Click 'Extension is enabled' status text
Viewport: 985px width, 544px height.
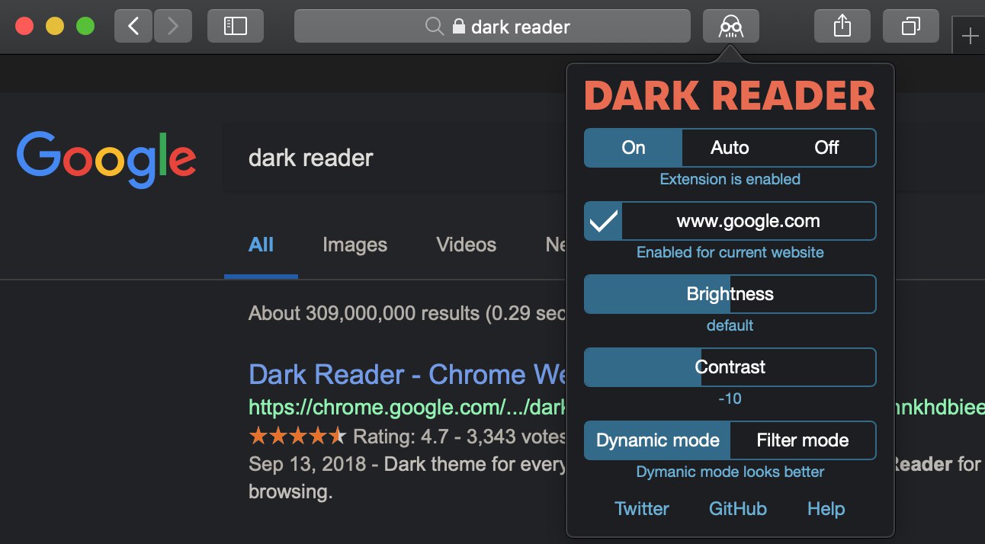coord(730,179)
